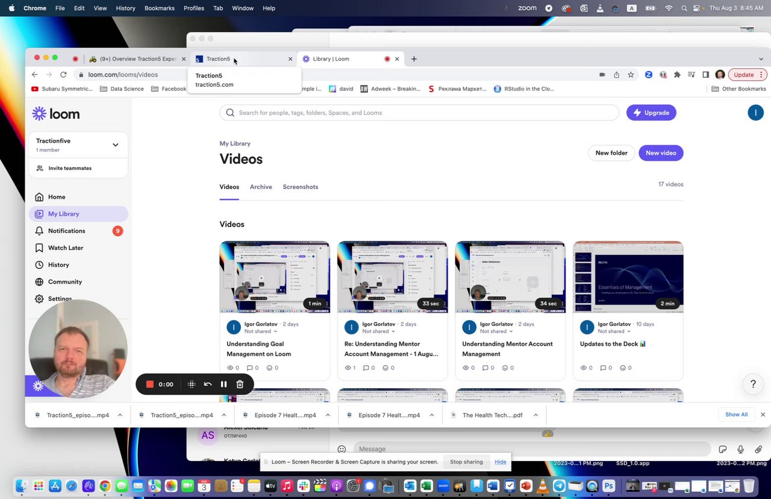
Task: Restart the recording with the undo arrow
Action: click(208, 384)
